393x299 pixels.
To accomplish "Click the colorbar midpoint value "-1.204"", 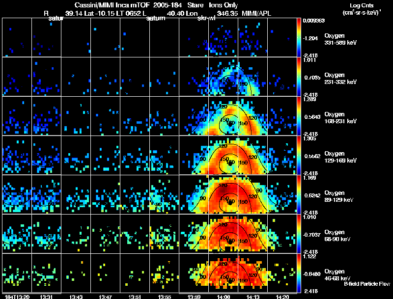I will click(310, 38).
